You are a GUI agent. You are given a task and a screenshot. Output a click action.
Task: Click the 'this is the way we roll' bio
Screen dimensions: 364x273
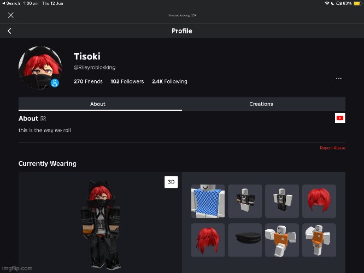pyautogui.click(x=45, y=130)
